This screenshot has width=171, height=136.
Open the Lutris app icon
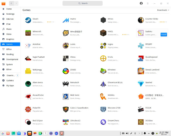(x=66, y=46)
